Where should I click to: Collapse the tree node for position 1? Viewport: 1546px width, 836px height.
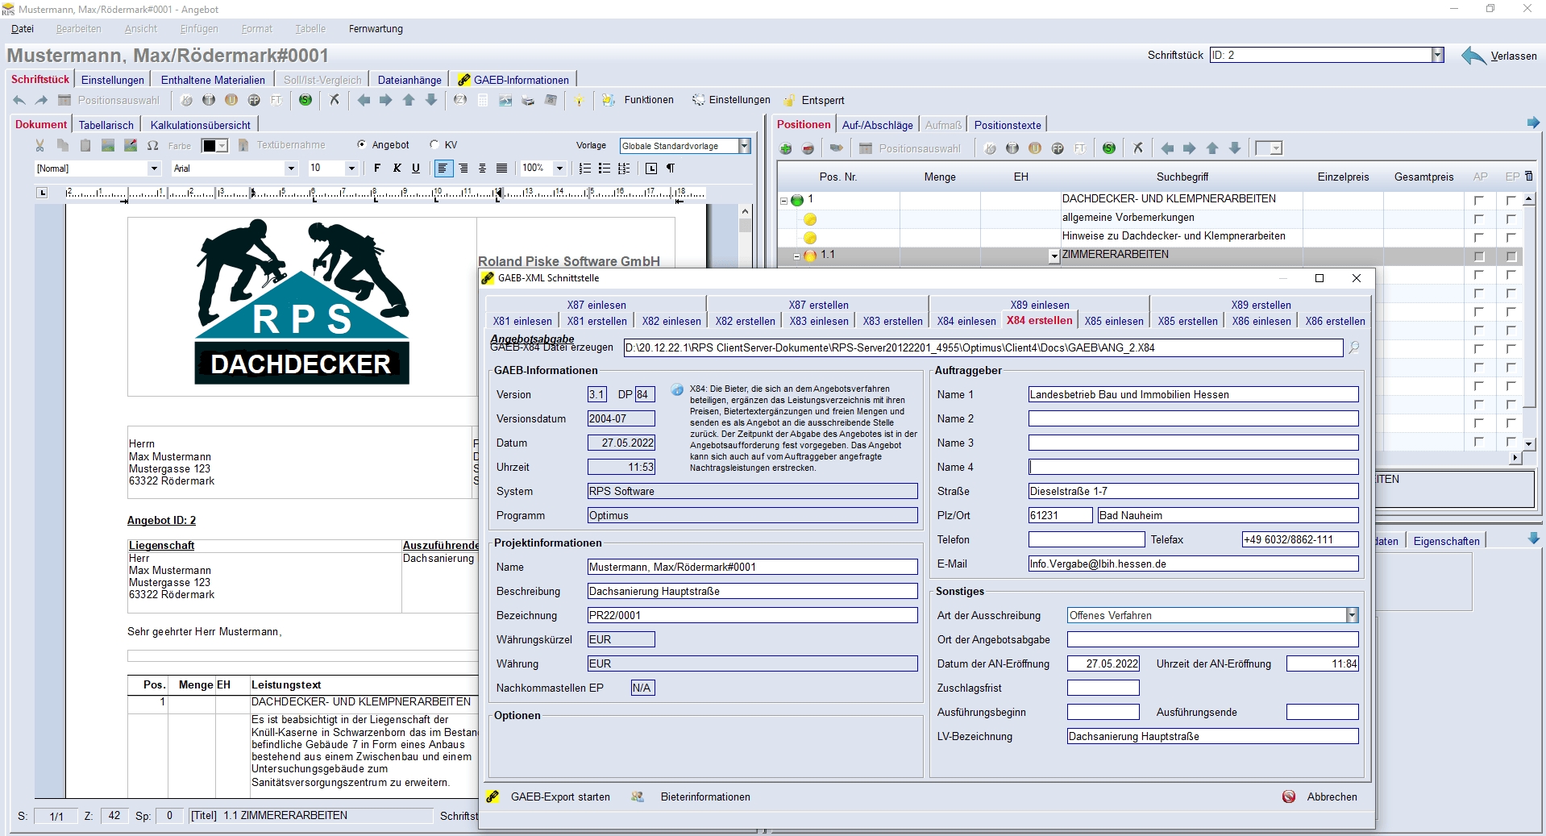pyautogui.click(x=783, y=200)
